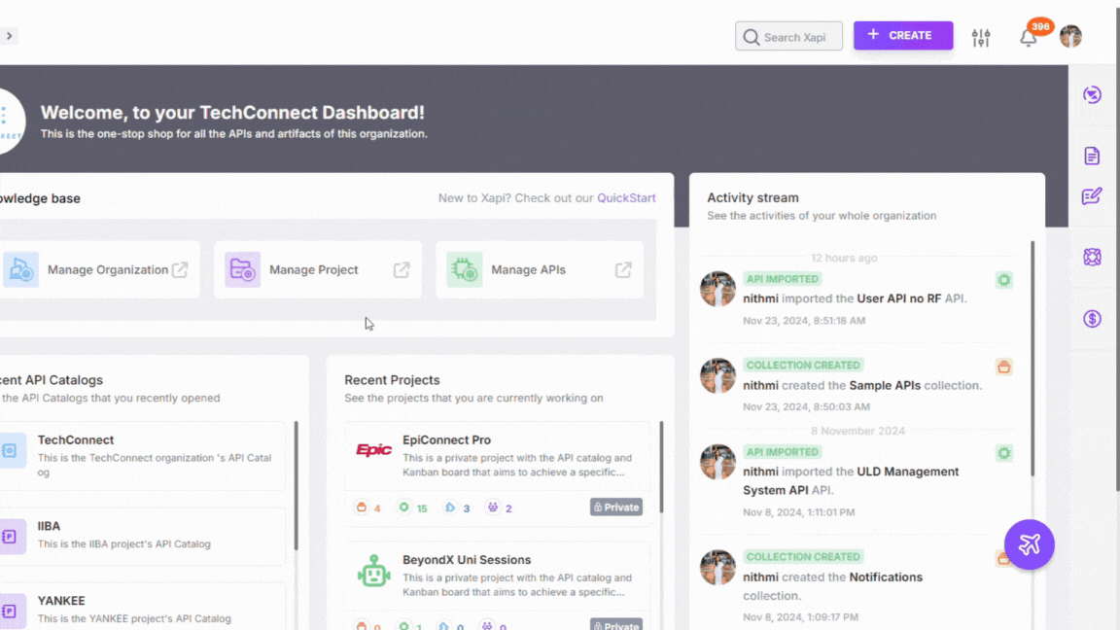Image resolution: width=1120 pixels, height=630 pixels.
Task: Click the API IMPORTED tag on User API
Action: pos(782,279)
